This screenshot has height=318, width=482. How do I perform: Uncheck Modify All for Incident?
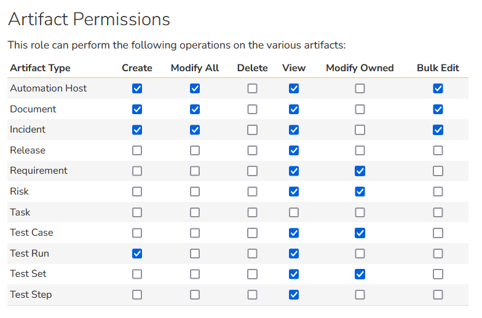pyautogui.click(x=195, y=130)
